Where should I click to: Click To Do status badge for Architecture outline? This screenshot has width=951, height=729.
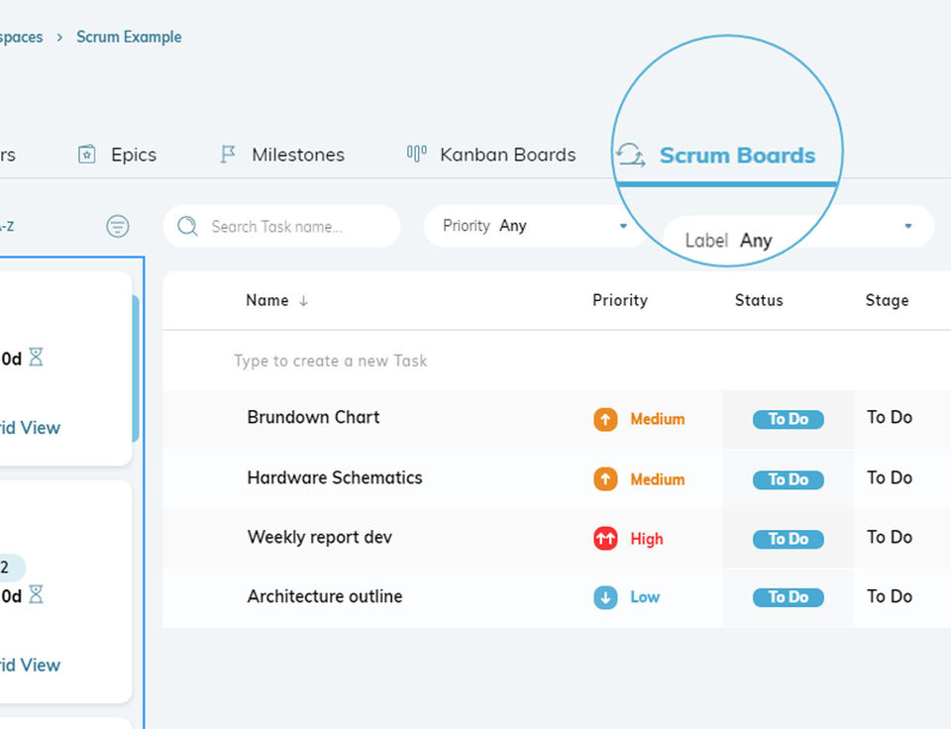pyautogui.click(x=788, y=597)
